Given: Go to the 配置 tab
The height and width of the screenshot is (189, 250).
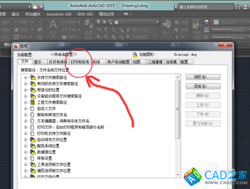Looking at the screenshot, I should pyautogui.click(x=186, y=62).
